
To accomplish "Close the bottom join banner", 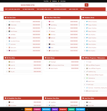I will [87, 109].
